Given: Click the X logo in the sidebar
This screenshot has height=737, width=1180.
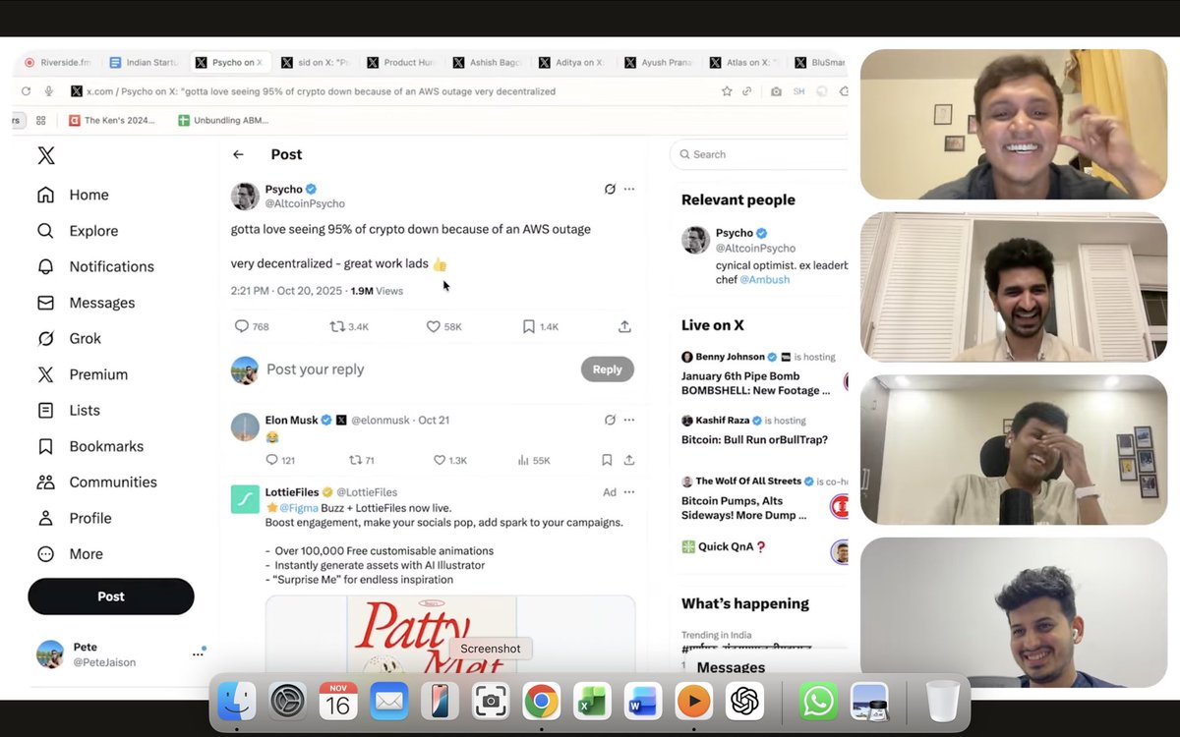Looking at the screenshot, I should (x=45, y=155).
